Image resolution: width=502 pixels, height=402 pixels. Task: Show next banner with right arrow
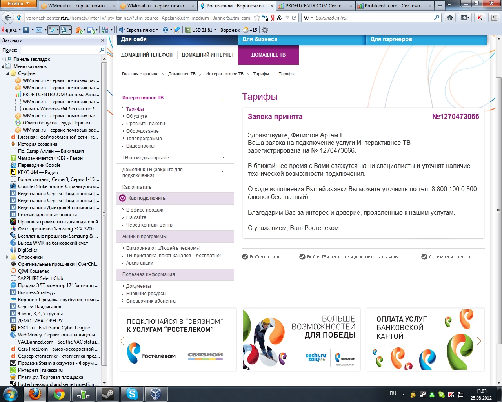tap(479, 341)
